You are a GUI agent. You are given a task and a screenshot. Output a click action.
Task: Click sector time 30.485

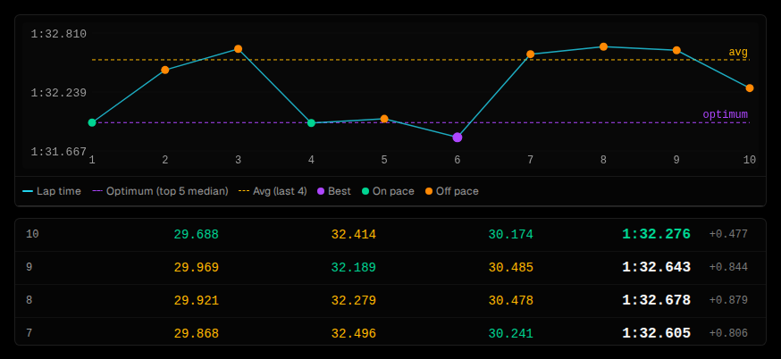coord(511,267)
